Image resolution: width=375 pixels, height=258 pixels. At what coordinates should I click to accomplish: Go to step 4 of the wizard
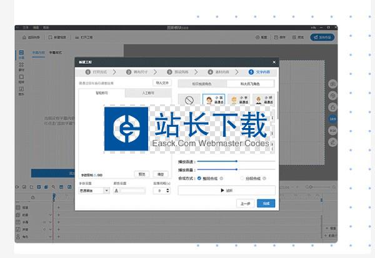[x=219, y=72]
